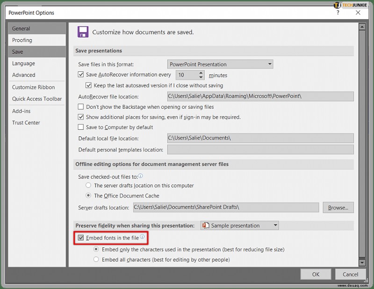Screen dimensions: 374x289
Task: Open the Advanced category
Action: (37, 75)
